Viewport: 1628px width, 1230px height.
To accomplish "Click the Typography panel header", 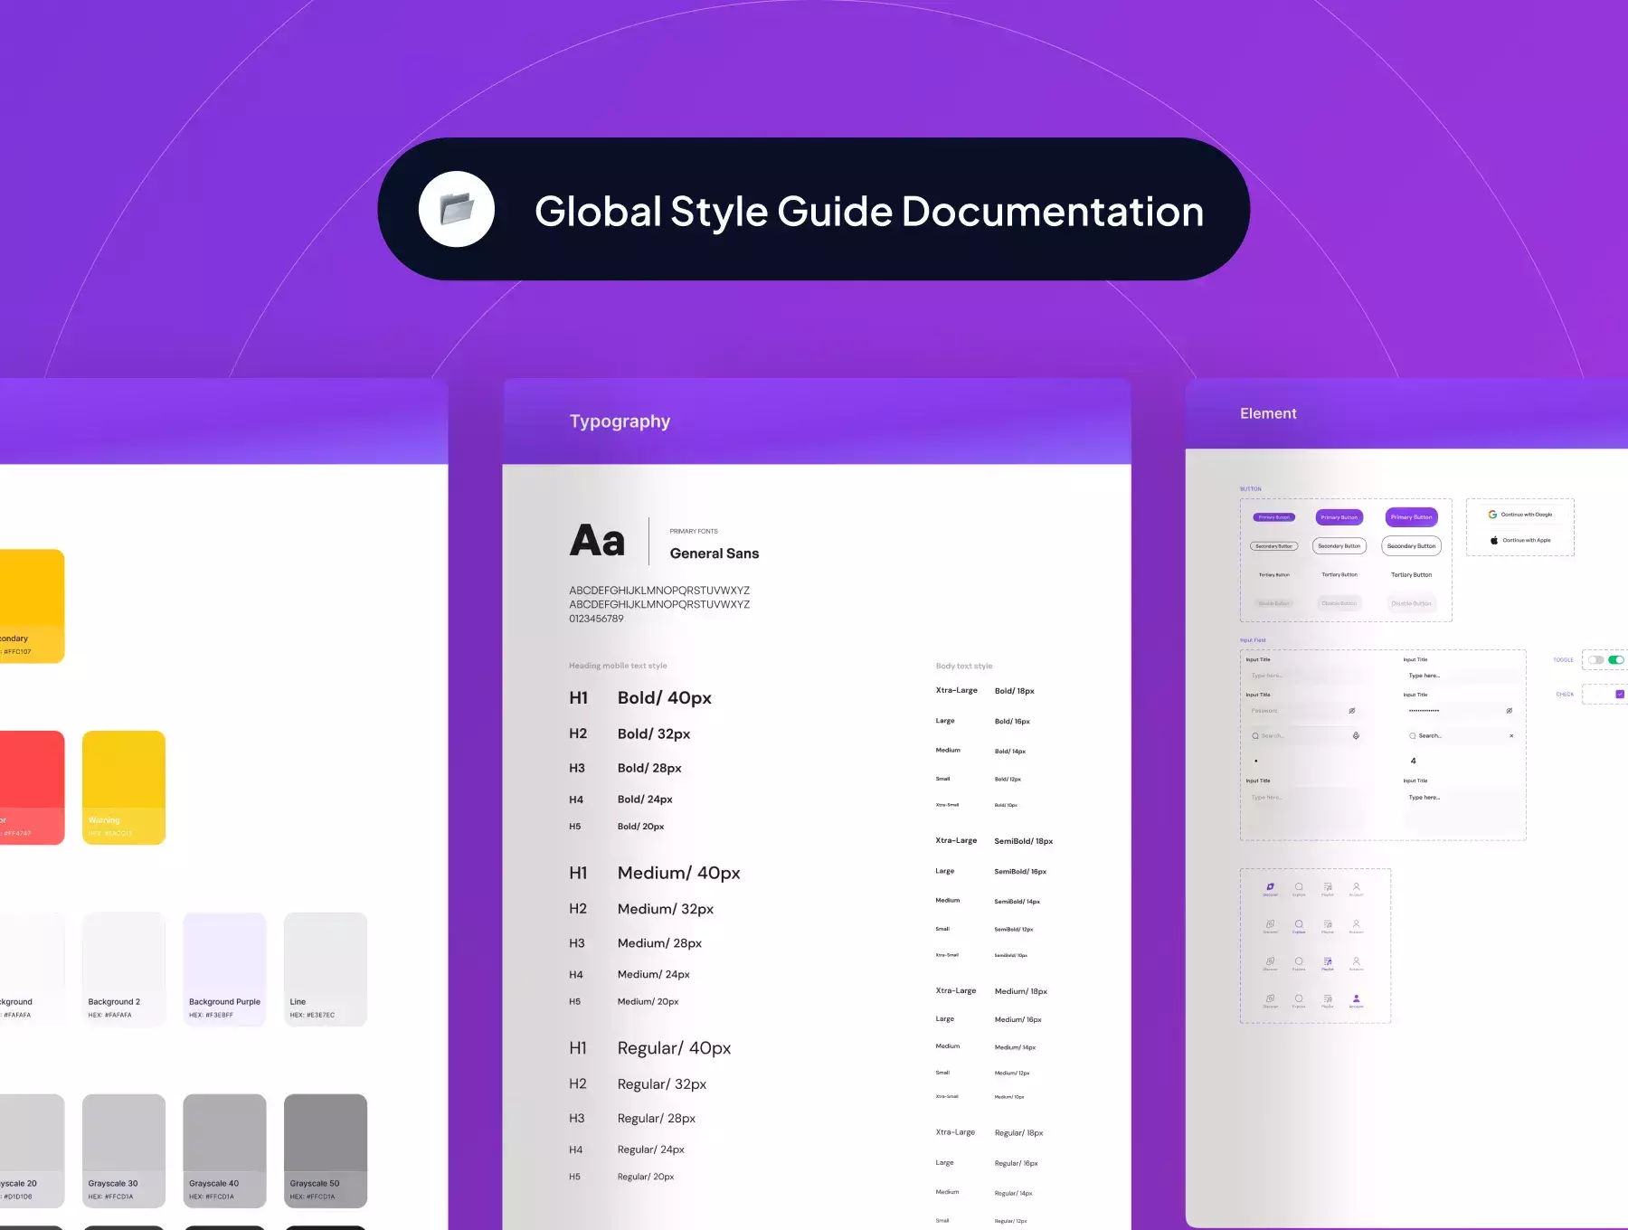I will [620, 421].
